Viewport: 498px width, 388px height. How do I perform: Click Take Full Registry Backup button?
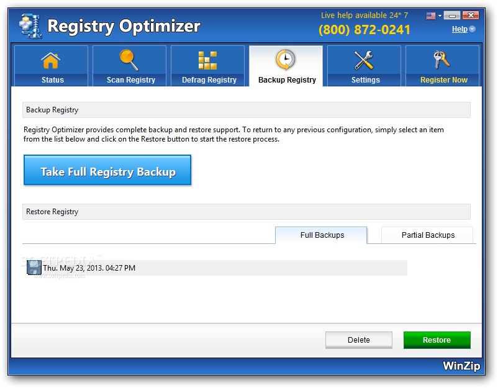pyautogui.click(x=107, y=170)
